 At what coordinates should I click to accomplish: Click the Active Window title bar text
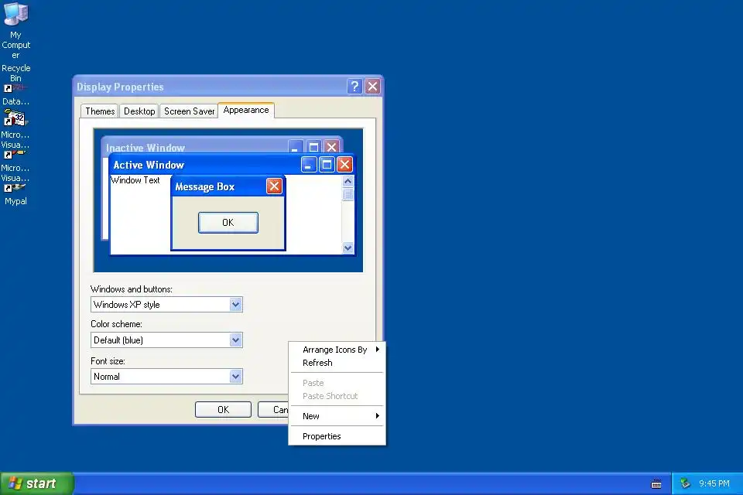pyautogui.click(x=149, y=165)
